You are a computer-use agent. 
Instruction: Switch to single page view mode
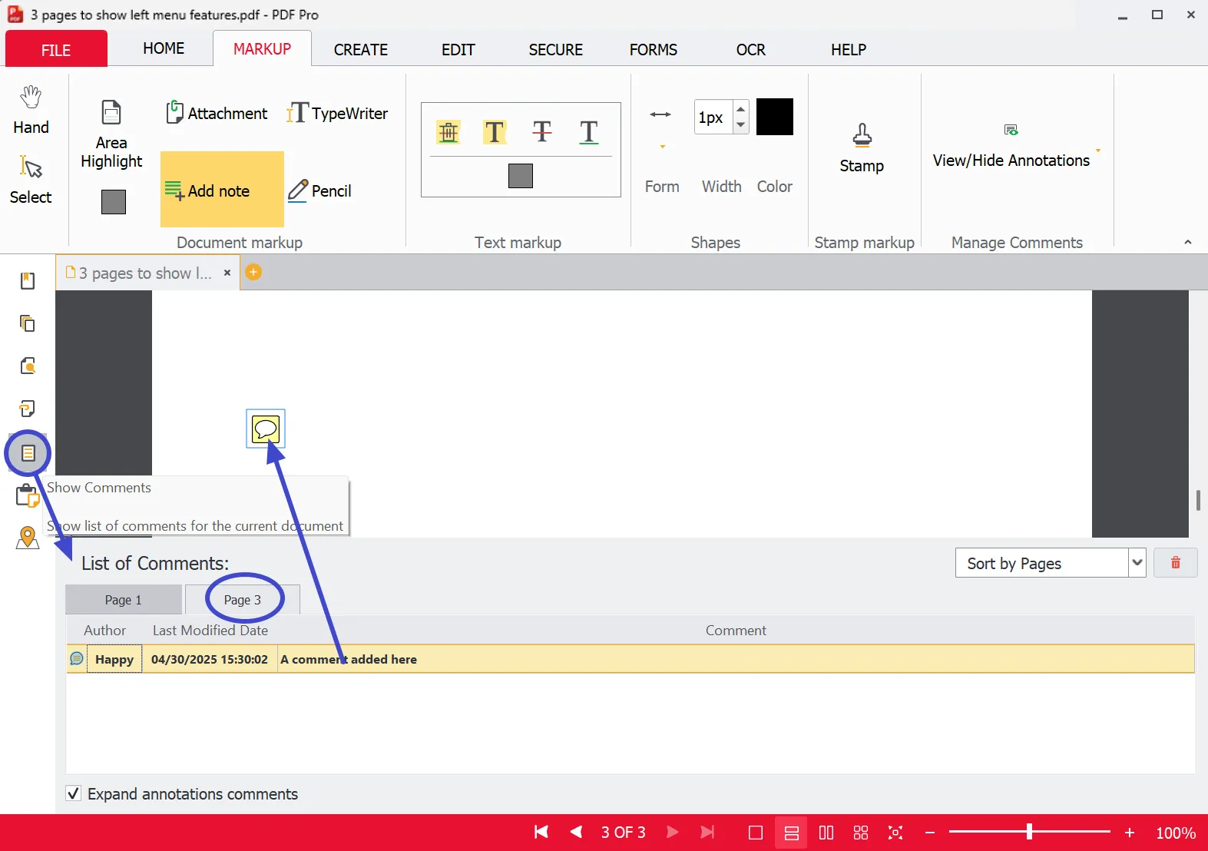coord(756,833)
